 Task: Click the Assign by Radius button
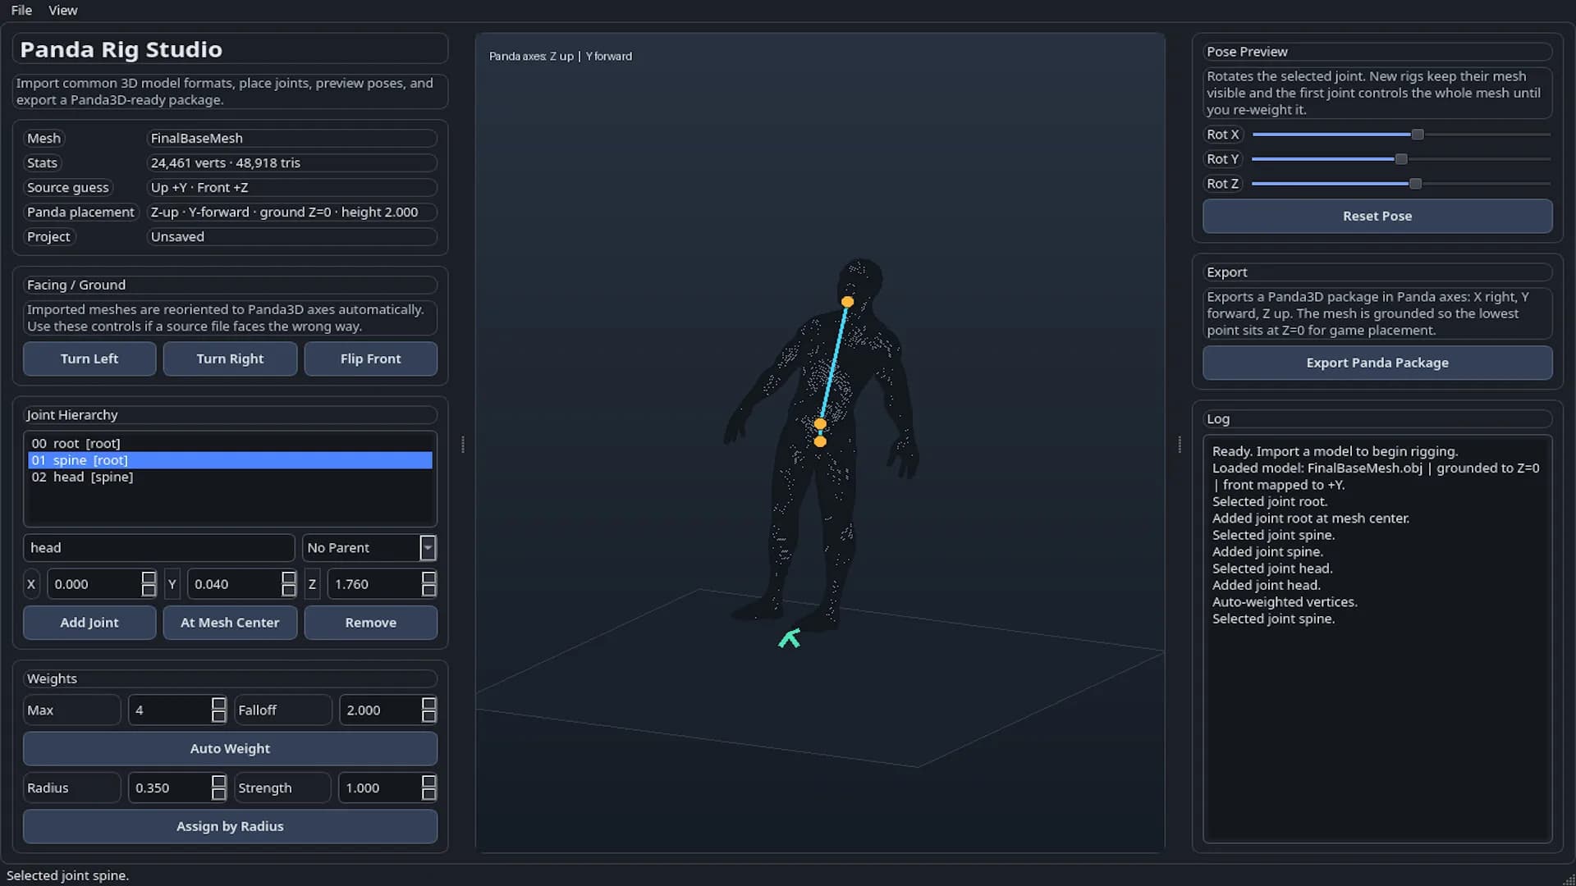pyautogui.click(x=230, y=827)
